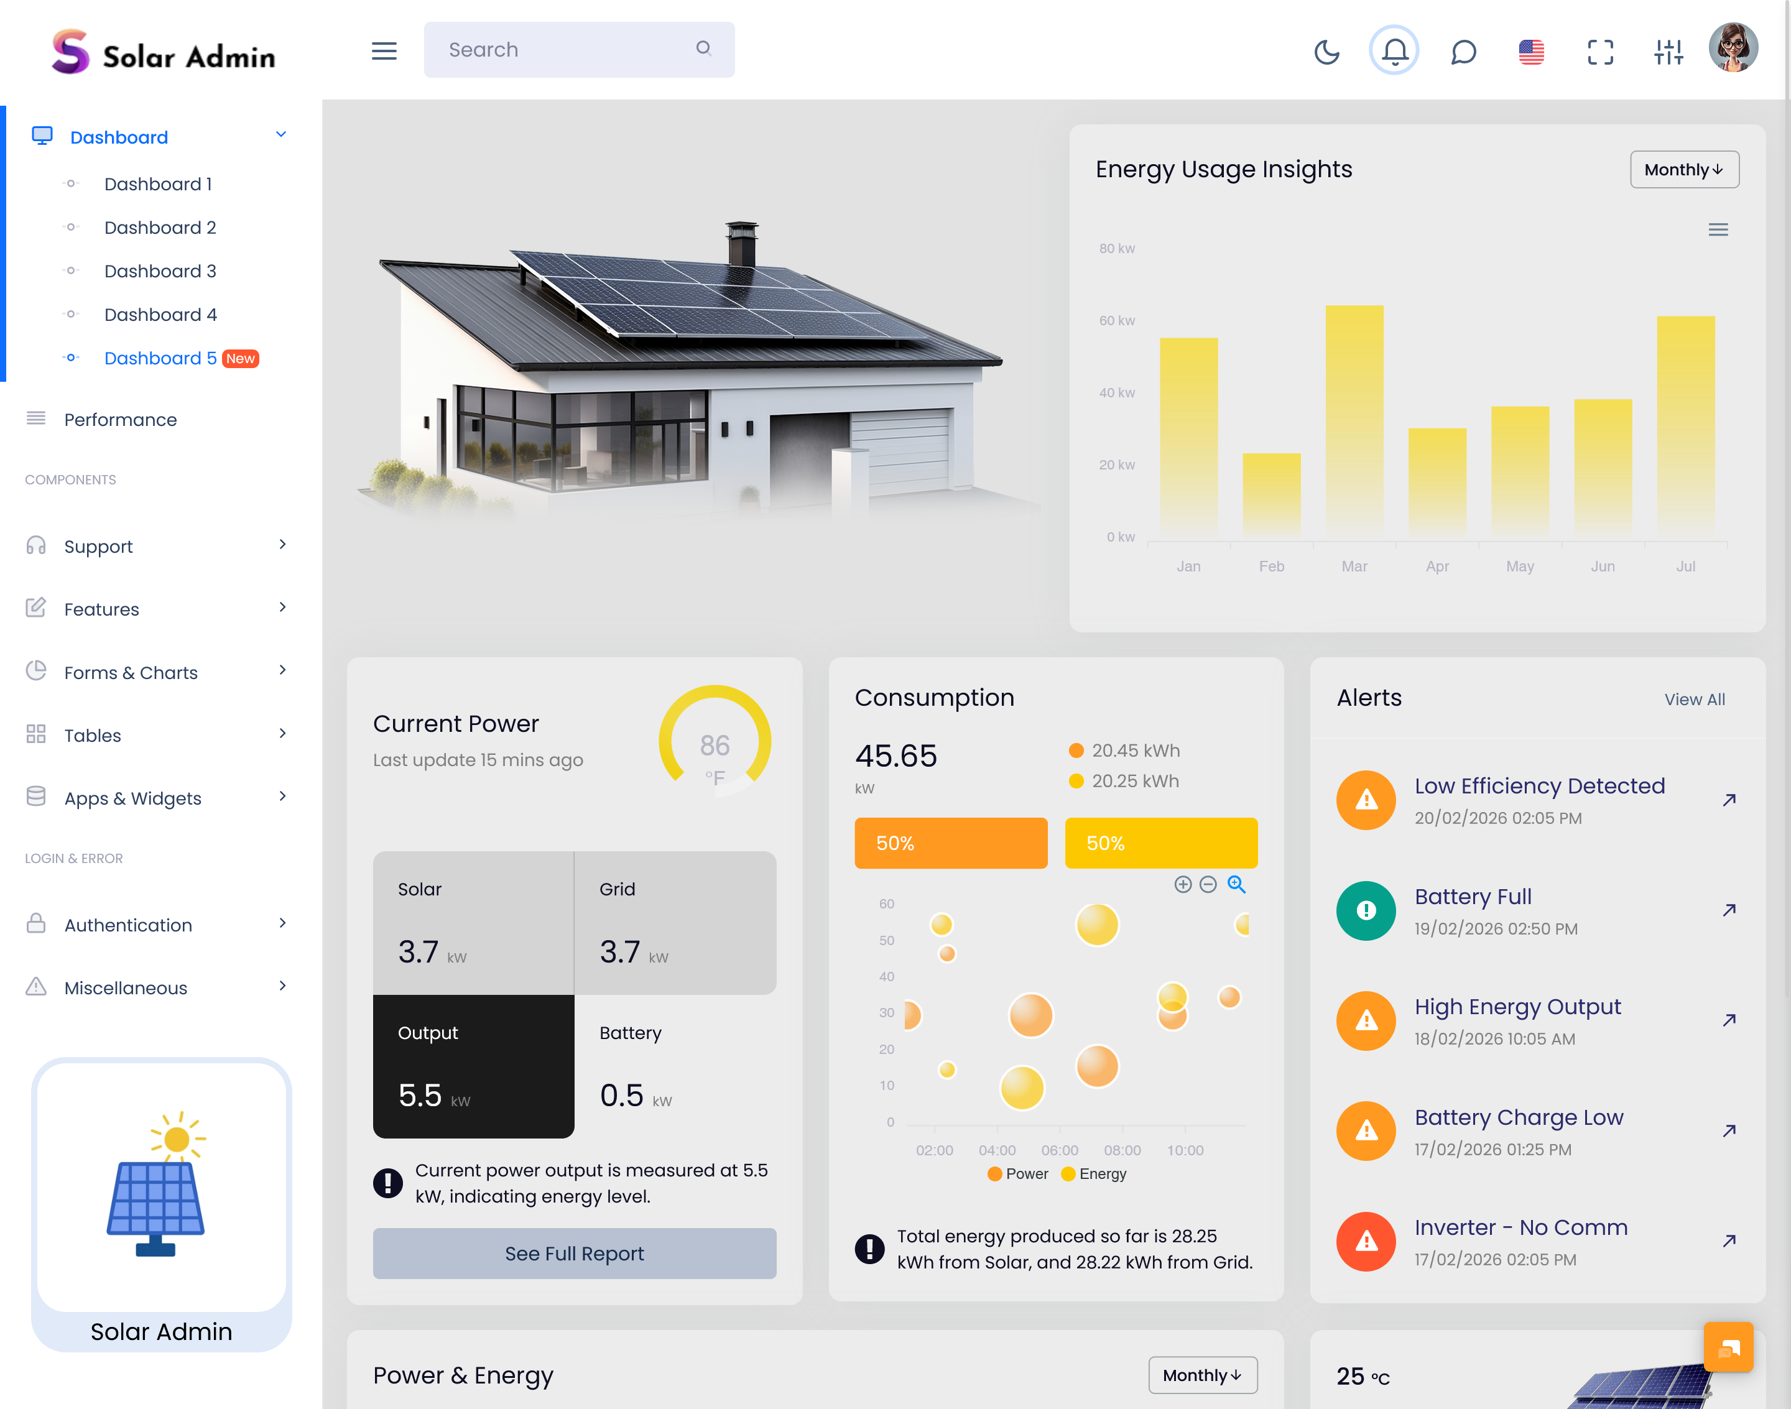The width and height of the screenshot is (1791, 1409).
Task: Click the Features edit icon
Action: click(35, 608)
